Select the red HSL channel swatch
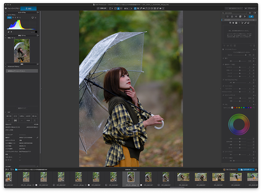The height and width of the screenshot is (193, 262). (x=234, y=108)
